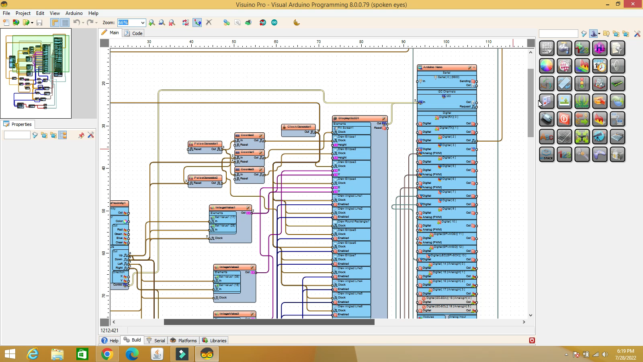Viewport: 643px width, 362px height.
Task: Open the ABC text component category
Action: point(547,137)
